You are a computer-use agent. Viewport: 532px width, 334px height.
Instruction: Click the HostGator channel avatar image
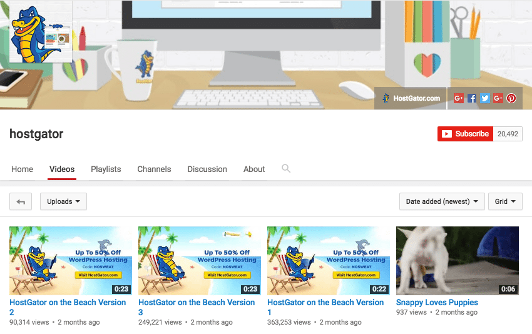pyautogui.click(x=41, y=32)
